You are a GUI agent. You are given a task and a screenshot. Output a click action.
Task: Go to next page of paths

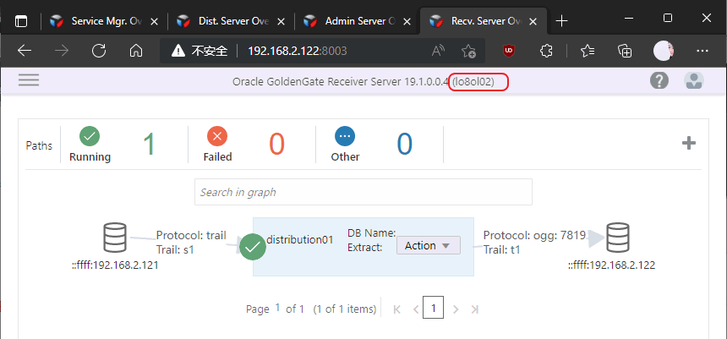pos(456,309)
